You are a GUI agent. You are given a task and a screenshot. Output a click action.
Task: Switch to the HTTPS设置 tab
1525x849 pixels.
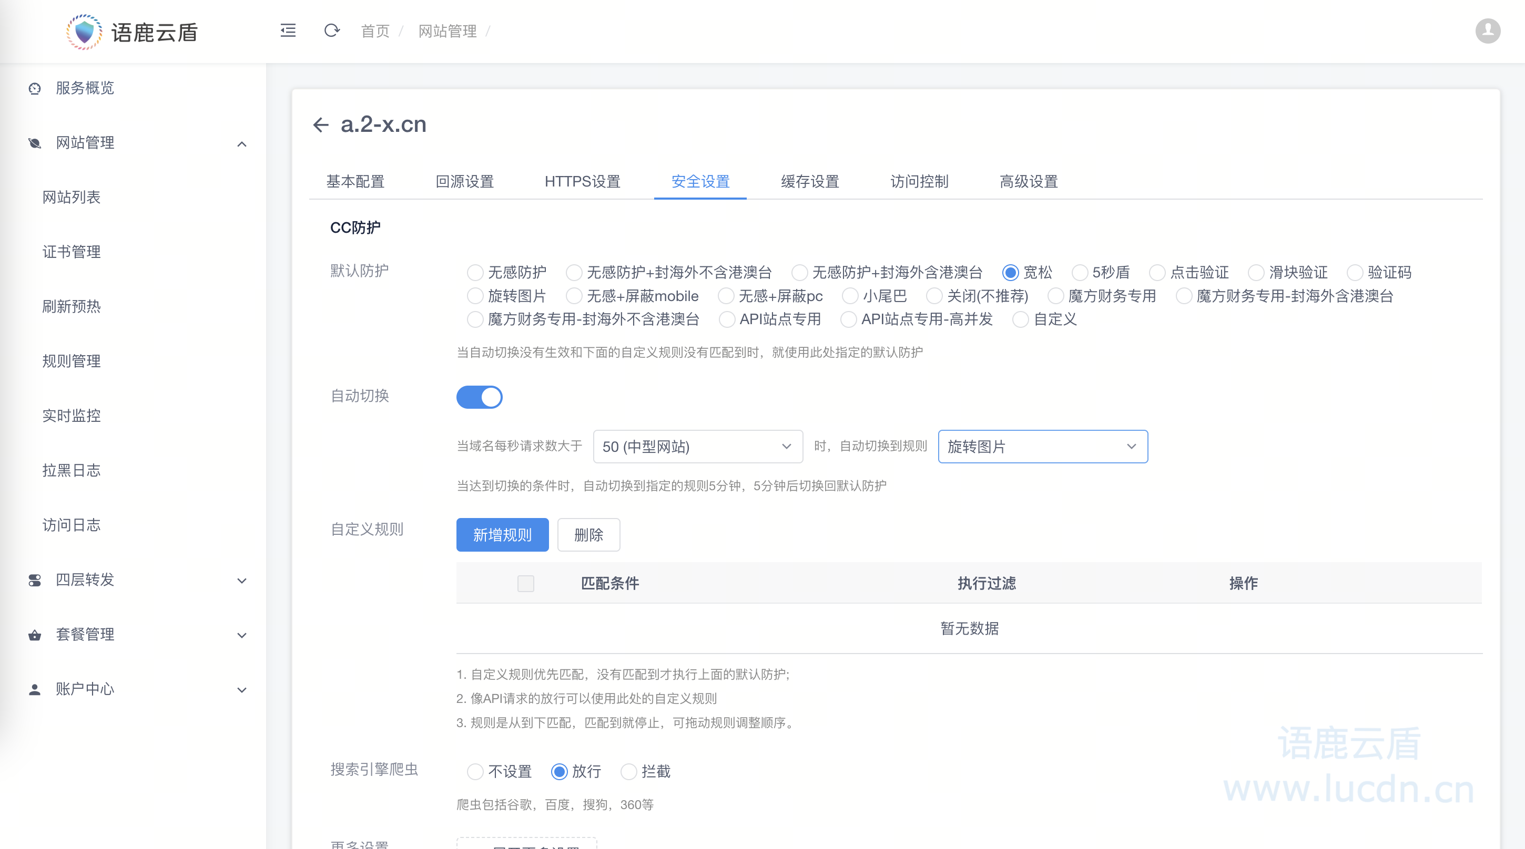click(x=582, y=182)
